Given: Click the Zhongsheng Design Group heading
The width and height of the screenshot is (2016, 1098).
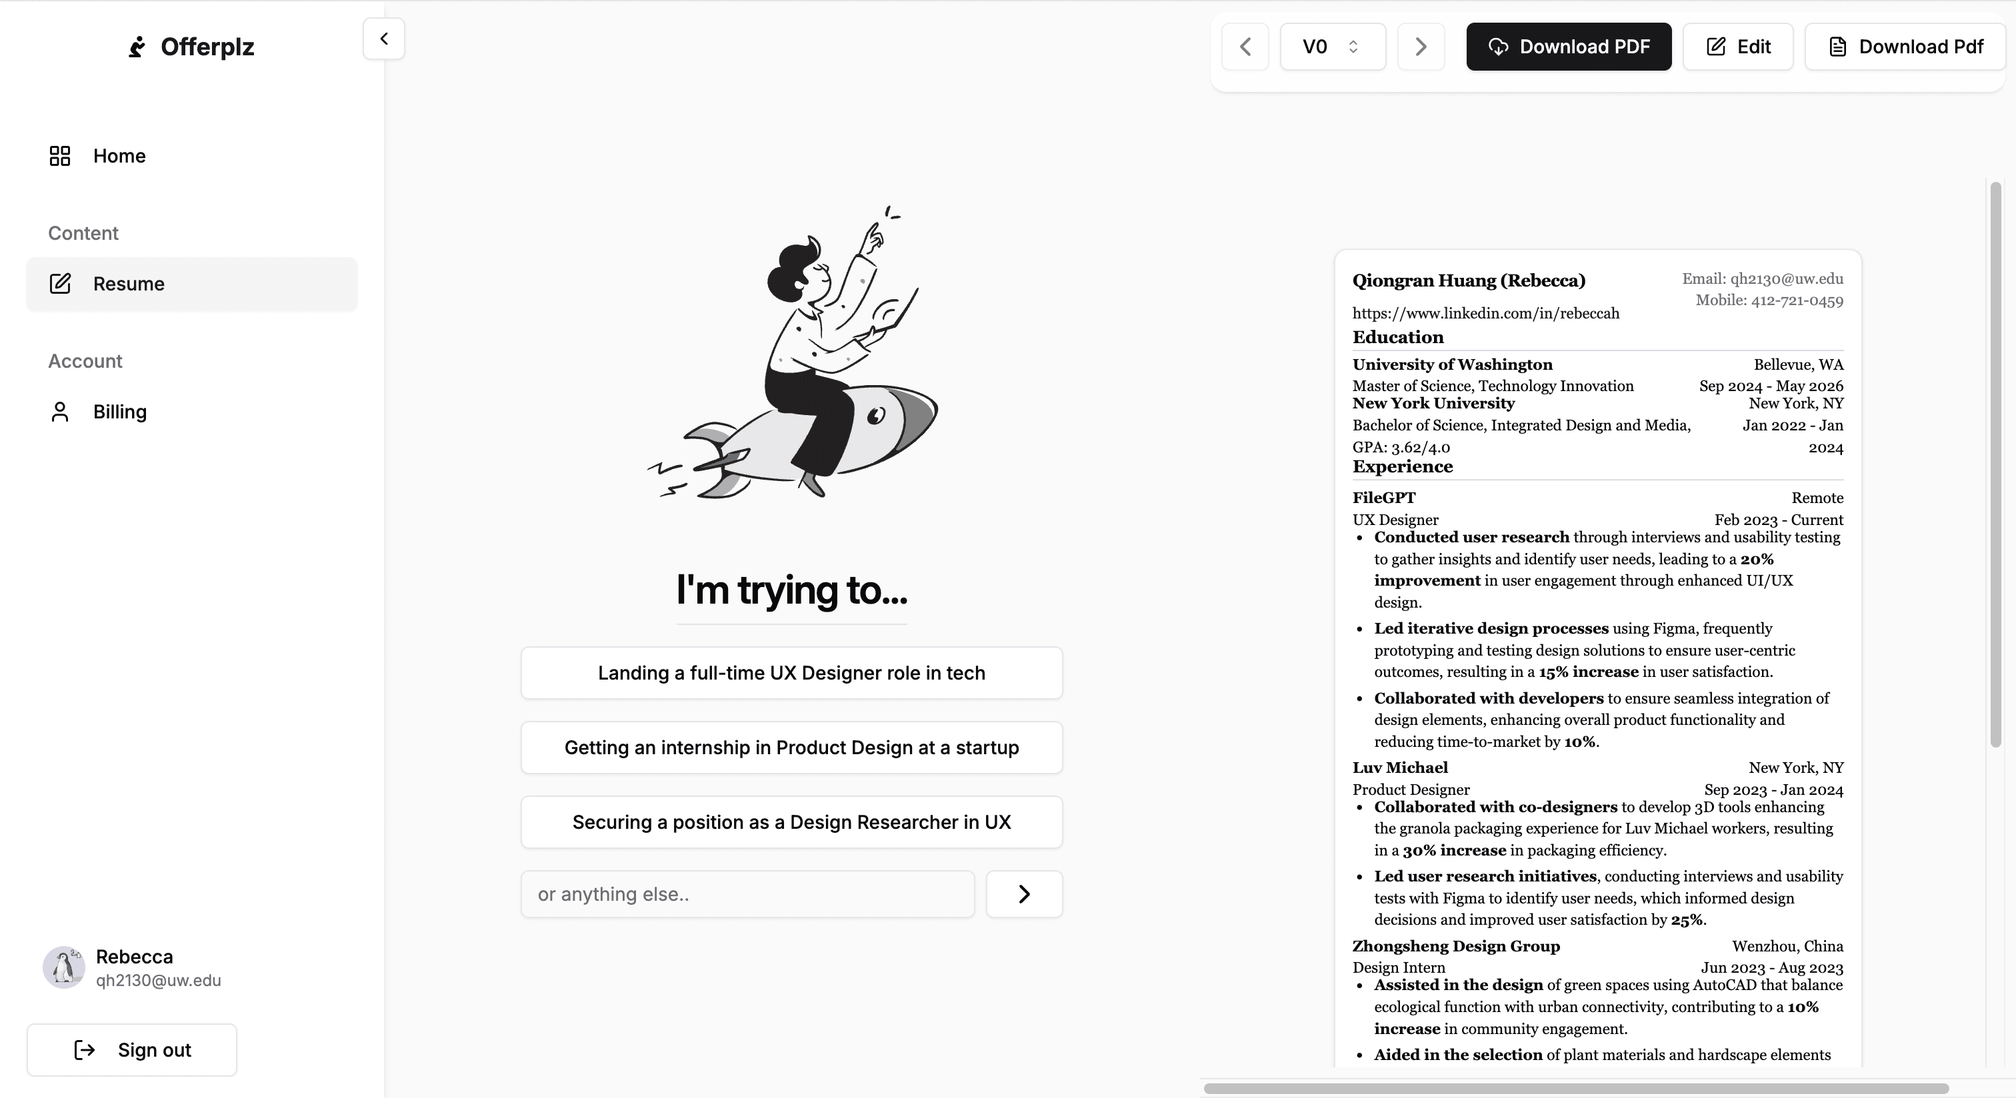Looking at the screenshot, I should click(1455, 946).
